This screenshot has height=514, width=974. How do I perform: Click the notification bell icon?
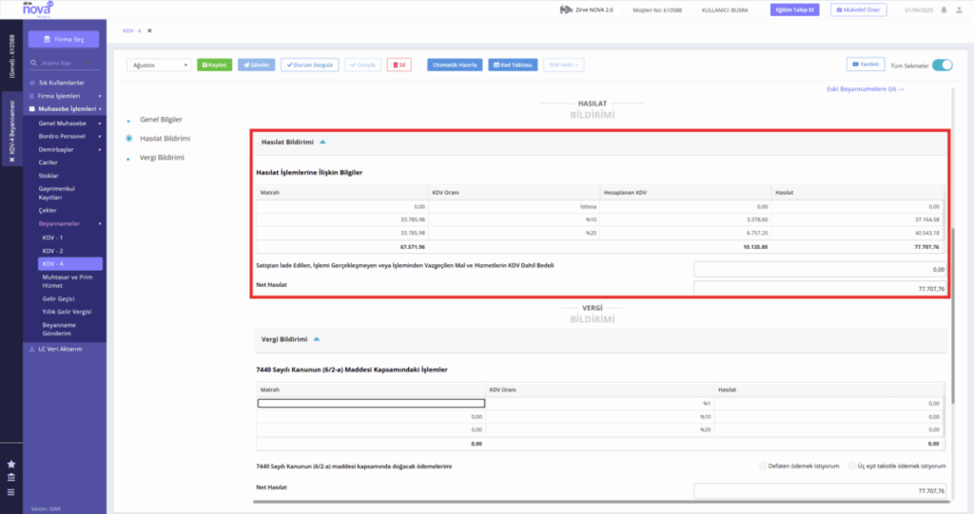point(945,10)
